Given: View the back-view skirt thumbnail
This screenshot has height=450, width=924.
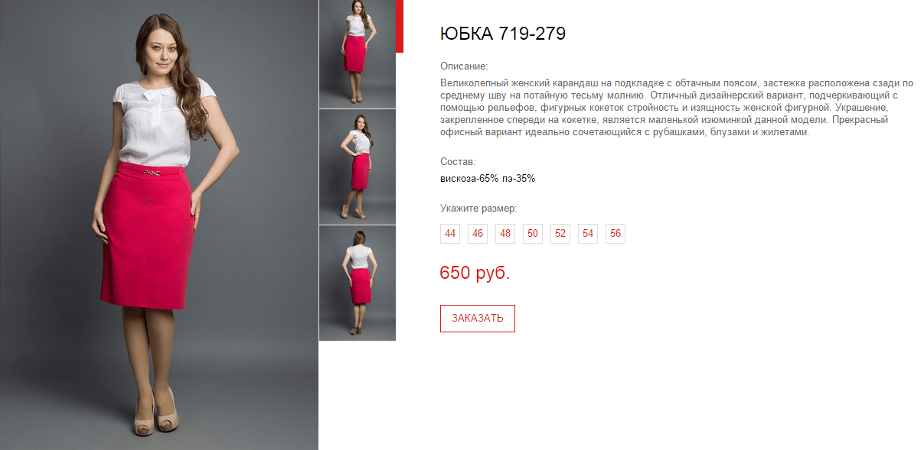Looking at the screenshot, I should pos(358,283).
